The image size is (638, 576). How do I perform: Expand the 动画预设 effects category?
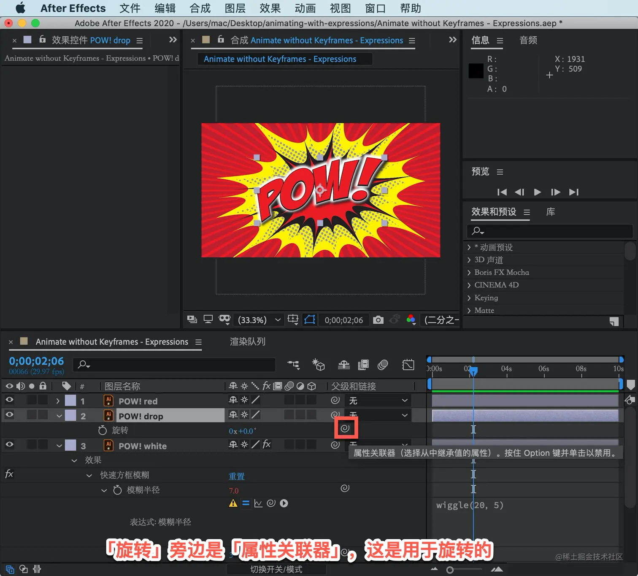[x=469, y=247]
